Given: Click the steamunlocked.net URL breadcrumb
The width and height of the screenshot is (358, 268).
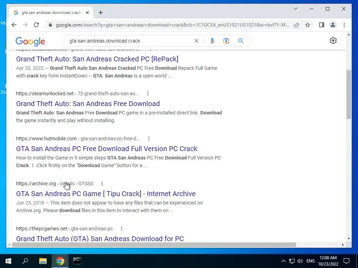Looking at the screenshot, I should 77,94.
